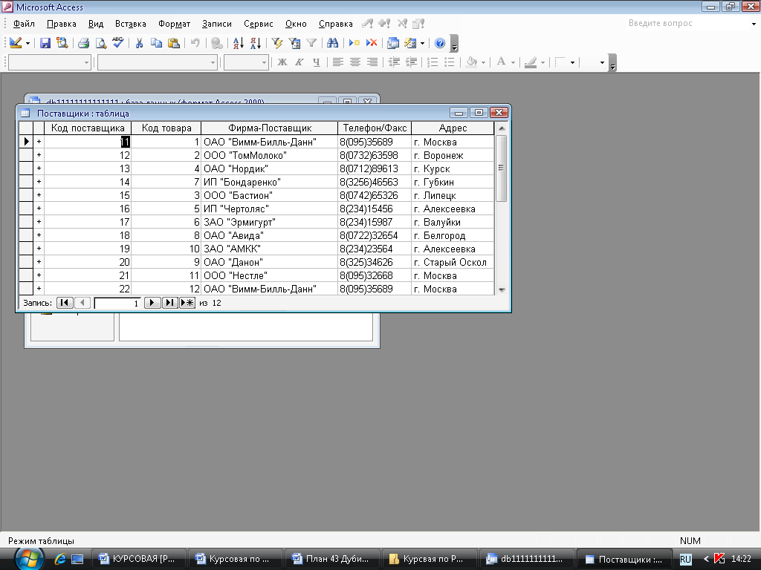Open the Вставка menu
The width and height of the screenshot is (761, 570).
131,24
